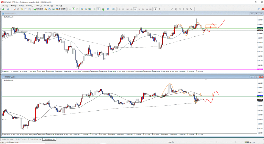264x144 pixels.
Task: Open the MetaEditor book icon
Action: click(x=46, y=9)
